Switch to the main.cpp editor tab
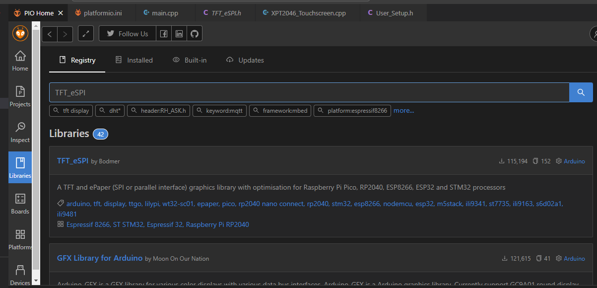 [x=165, y=13]
